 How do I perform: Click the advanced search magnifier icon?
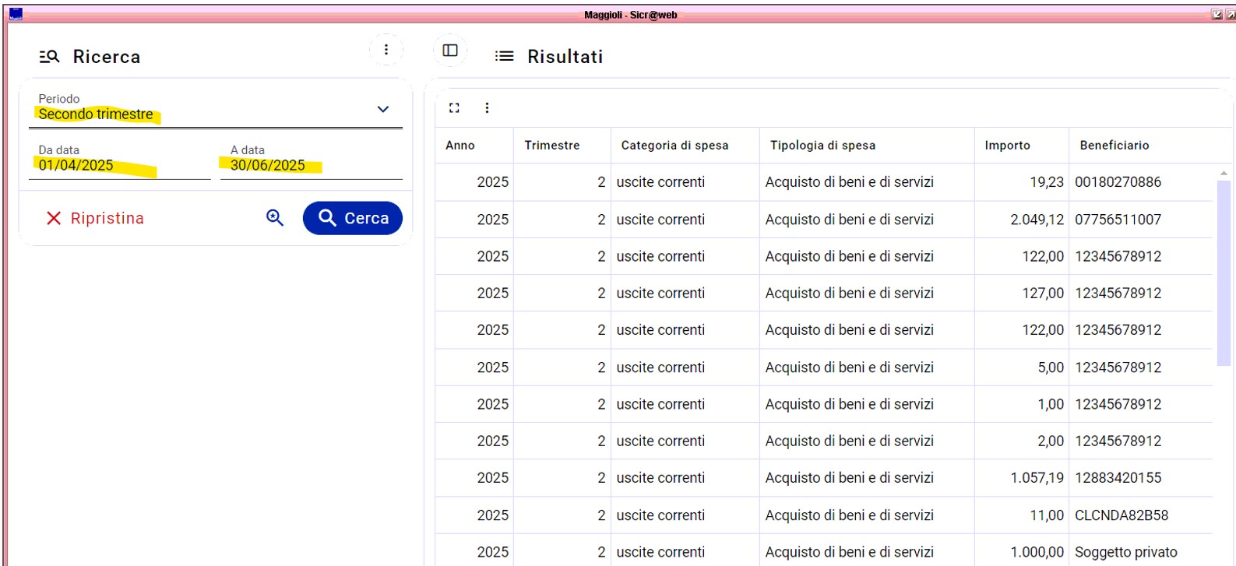(275, 218)
